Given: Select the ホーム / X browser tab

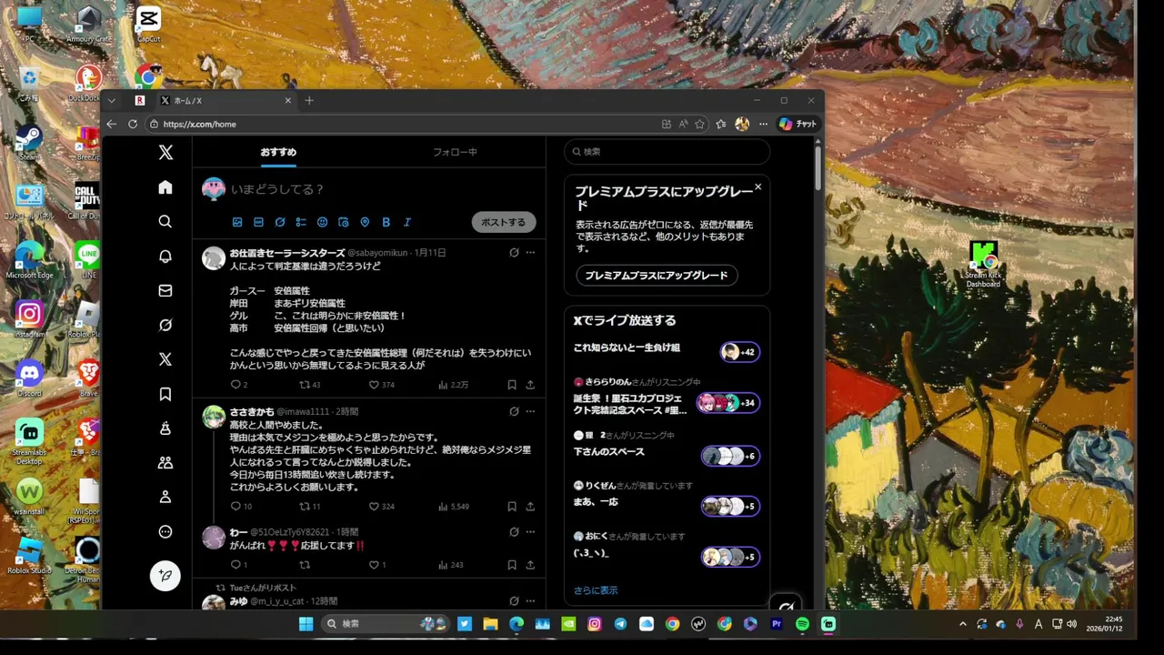Looking at the screenshot, I should coord(226,101).
